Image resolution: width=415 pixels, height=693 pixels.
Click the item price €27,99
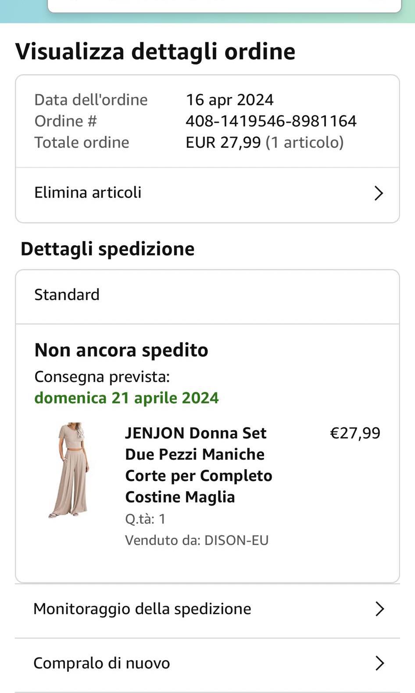point(355,433)
